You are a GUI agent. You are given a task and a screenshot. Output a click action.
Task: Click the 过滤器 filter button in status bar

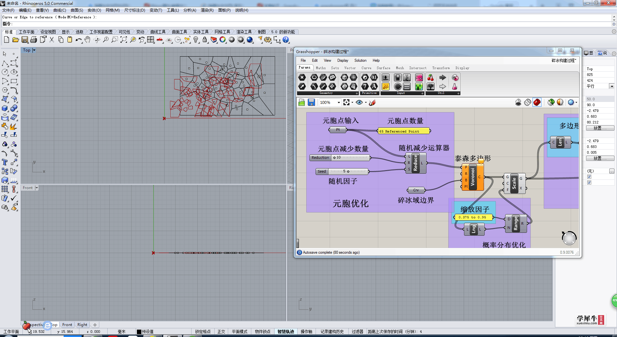[357, 332]
